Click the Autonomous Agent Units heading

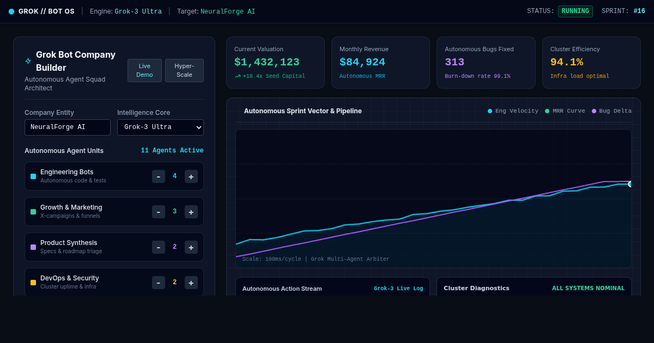(x=64, y=151)
